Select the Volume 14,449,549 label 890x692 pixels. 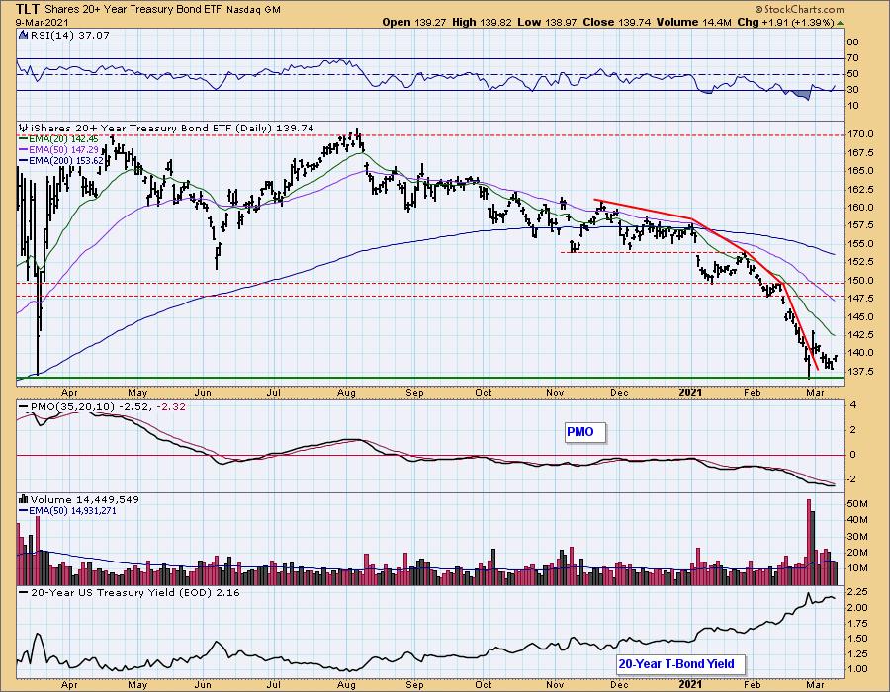[85, 499]
